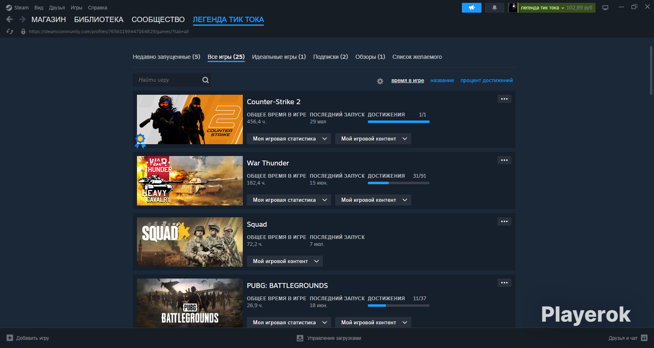The height and width of the screenshot is (348, 654).
Task: Open the Squad title link
Action: (x=257, y=224)
